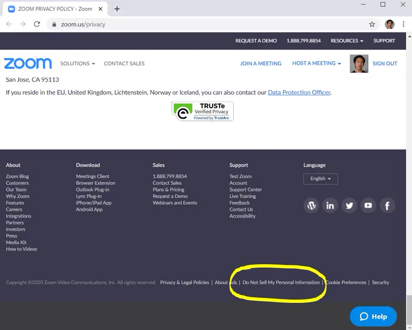Open the Help chat button
The image size is (412, 330).
[x=373, y=316]
